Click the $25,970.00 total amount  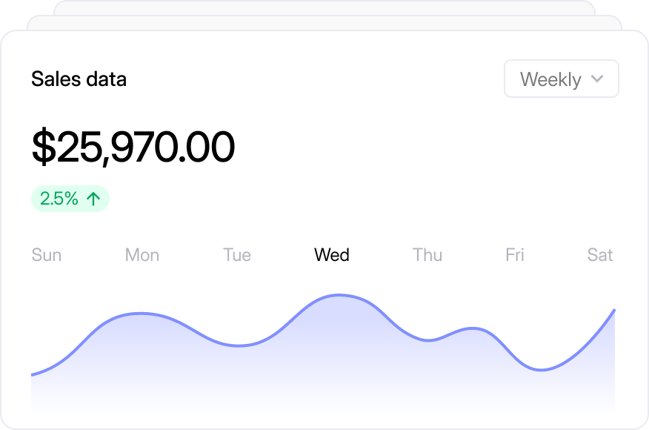pos(133,147)
